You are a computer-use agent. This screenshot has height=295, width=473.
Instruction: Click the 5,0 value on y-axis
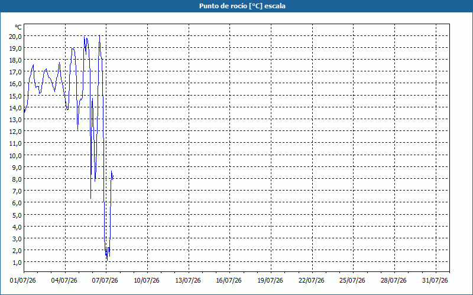17,215
